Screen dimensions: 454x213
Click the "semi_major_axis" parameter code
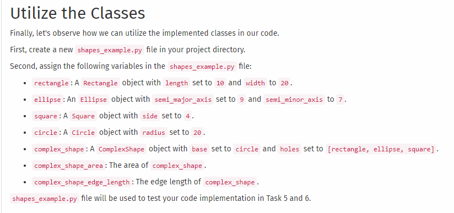(183, 100)
